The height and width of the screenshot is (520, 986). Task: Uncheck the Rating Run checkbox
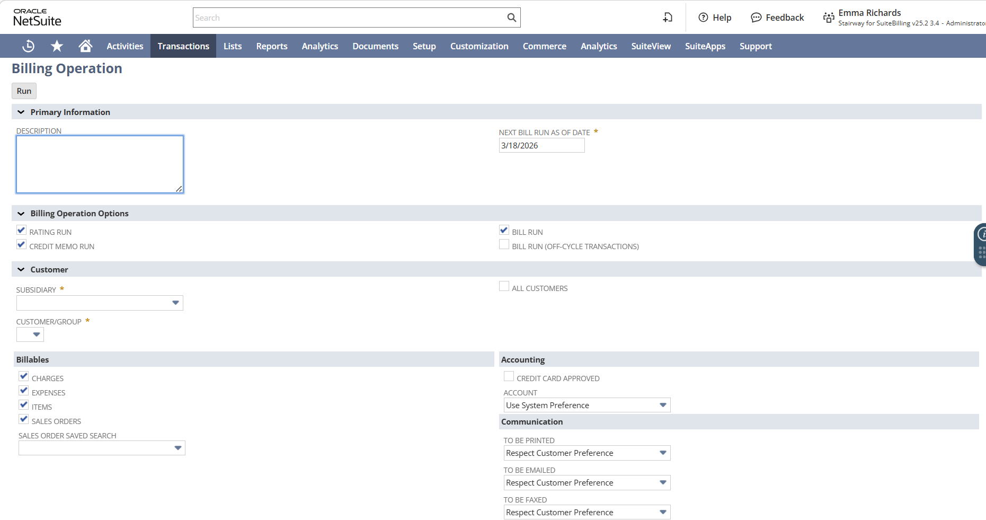coord(21,230)
